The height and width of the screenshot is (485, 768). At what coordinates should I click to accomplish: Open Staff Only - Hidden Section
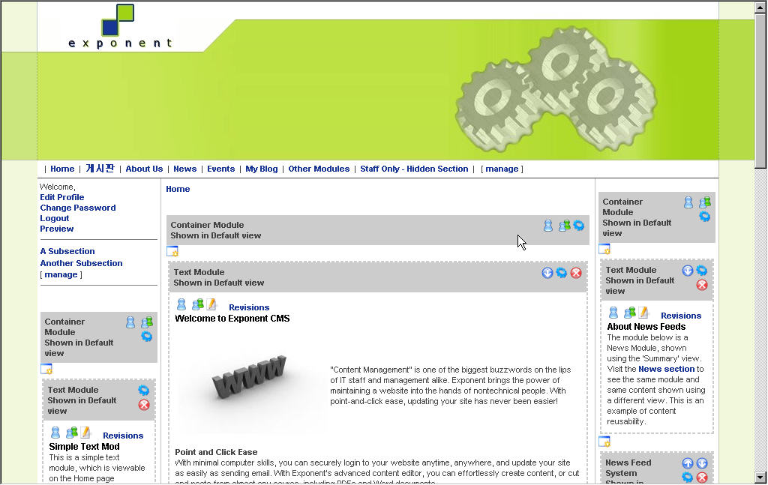pos(414,169)
